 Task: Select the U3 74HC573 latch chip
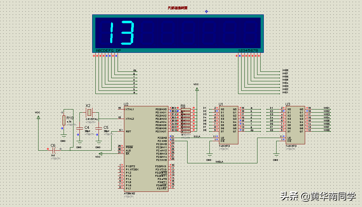point(295,125)
